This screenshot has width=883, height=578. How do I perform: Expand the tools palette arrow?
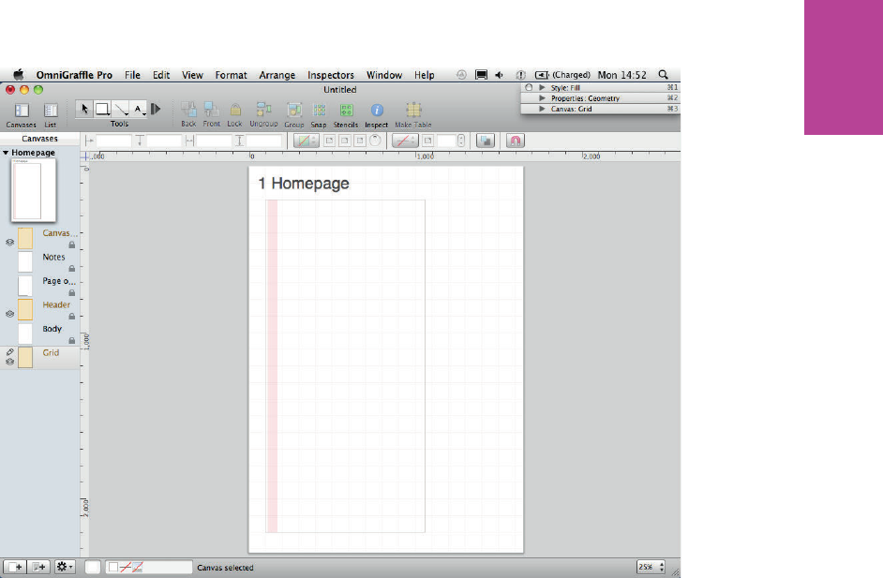156,109
